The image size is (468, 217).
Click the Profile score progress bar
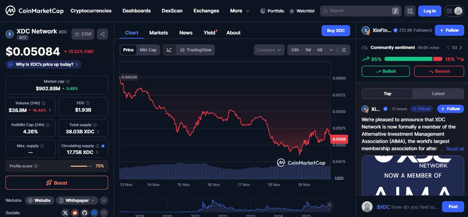coord(82,166)
